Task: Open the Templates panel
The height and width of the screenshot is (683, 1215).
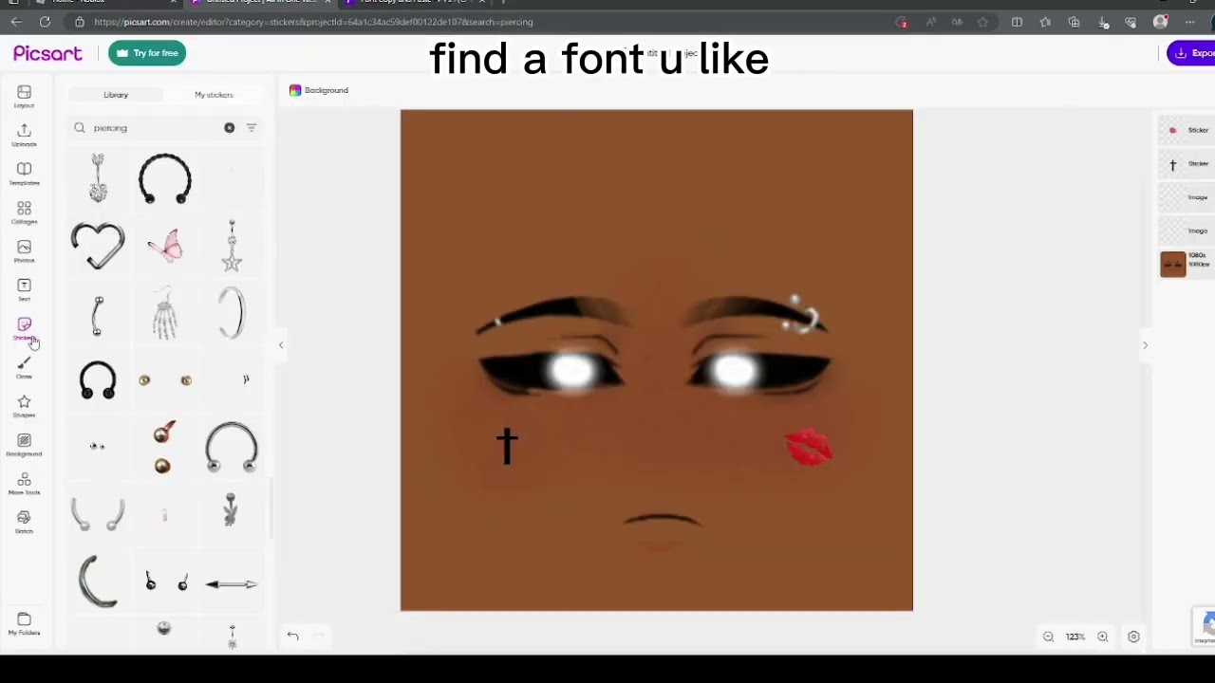Action: pos(24,174)
